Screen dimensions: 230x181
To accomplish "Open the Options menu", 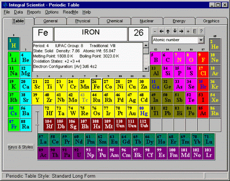I will point(52,12).
